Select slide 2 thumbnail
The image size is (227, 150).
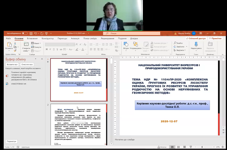point(79,124)
